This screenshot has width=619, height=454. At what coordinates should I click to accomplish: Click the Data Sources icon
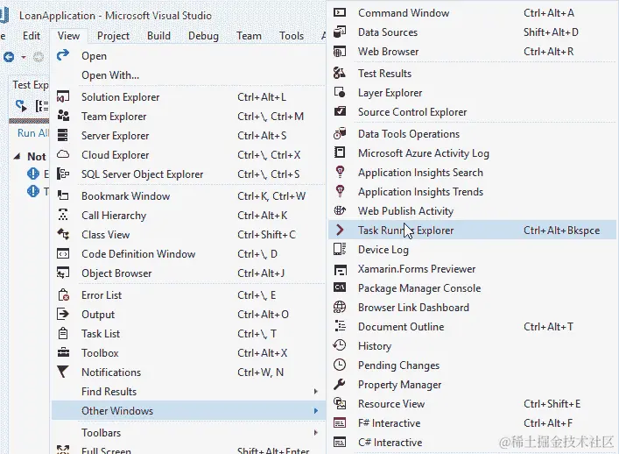coord(340,32)
